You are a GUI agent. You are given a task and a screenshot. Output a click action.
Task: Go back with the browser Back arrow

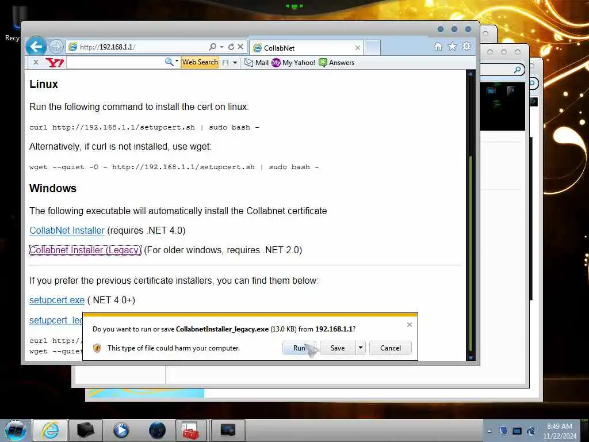36,47
